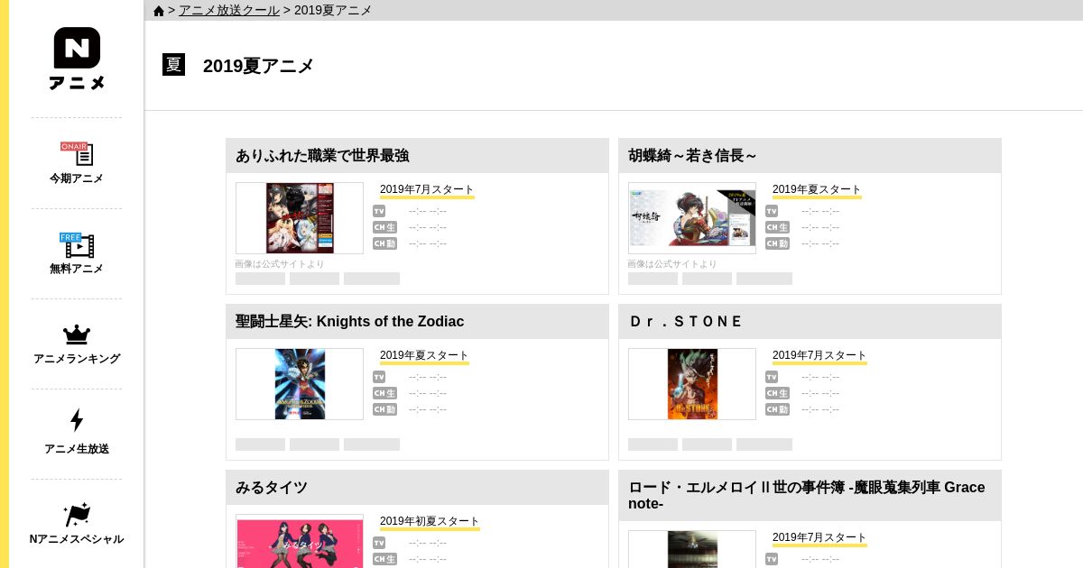This screenshot has height=568, width=1083.
Task: Click CH生 icon in 聖闘士星矢 card
Action: click(384, 393)
